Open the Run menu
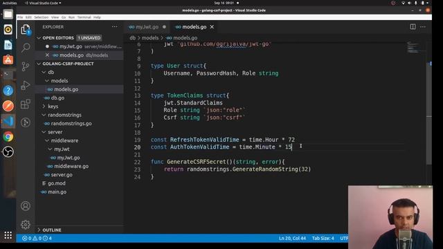 coord(71,17)
